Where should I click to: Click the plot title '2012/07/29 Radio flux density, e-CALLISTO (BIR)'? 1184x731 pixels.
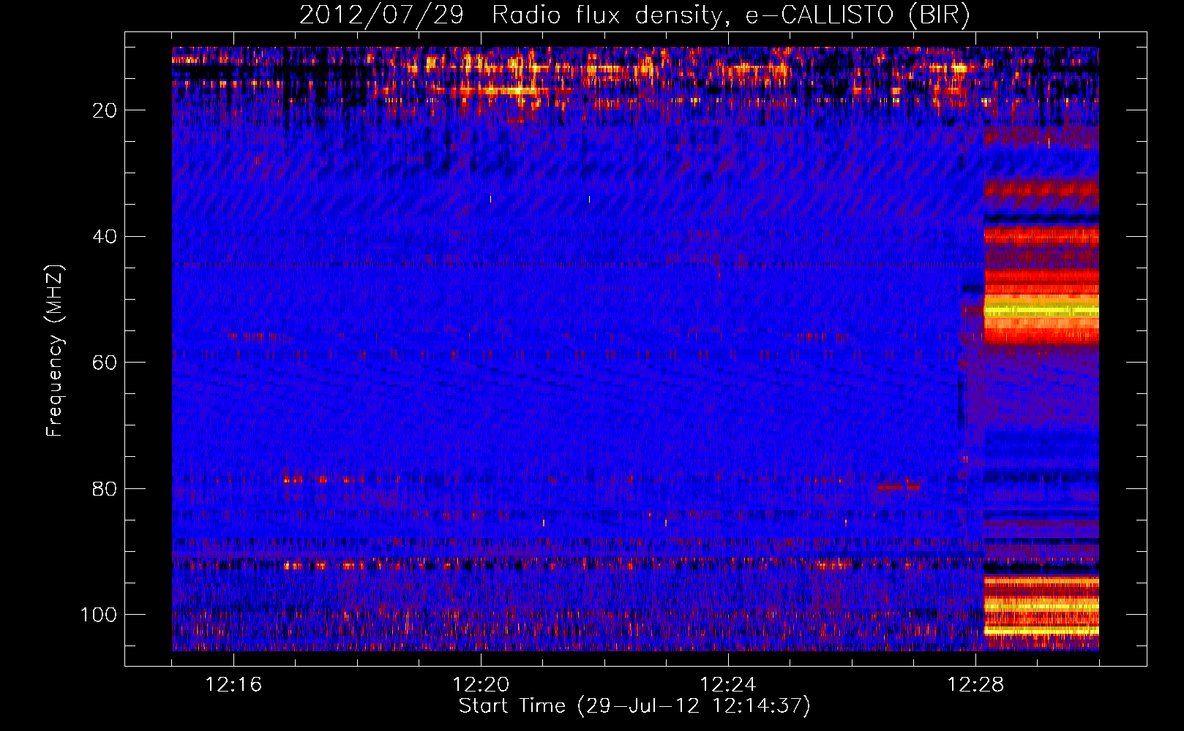[634, 15]
